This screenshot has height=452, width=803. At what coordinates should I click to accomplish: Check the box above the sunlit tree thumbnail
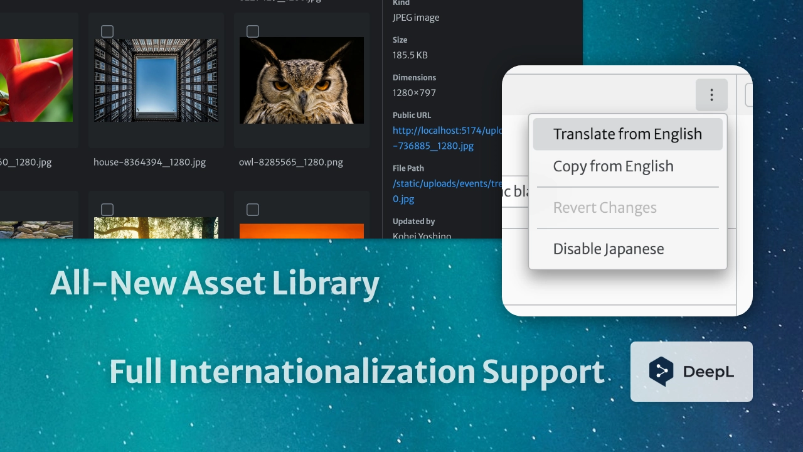click(x=107, y=210)
